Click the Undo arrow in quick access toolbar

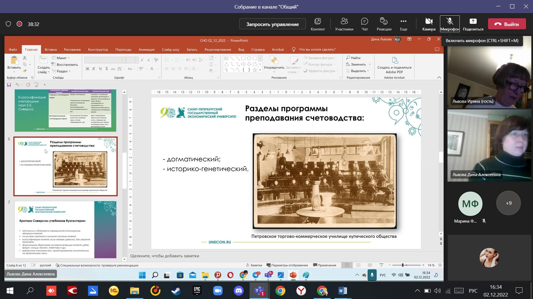tap(17, 85)
